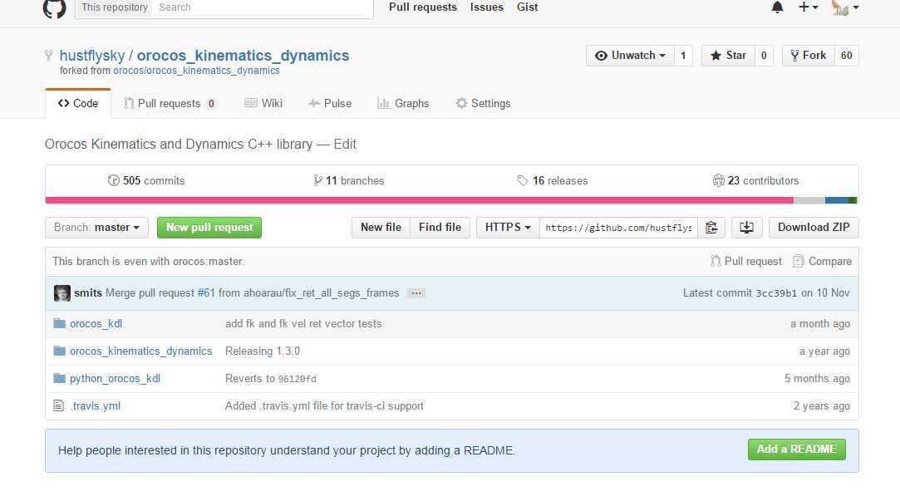View 505 commits

tap(146, 181)
